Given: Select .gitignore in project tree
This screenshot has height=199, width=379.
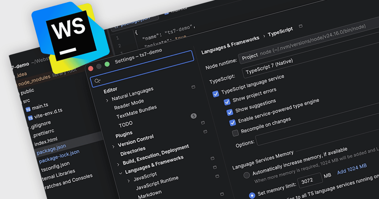Looking at the screenshot, I should pyautogui.click(x=40, y=125).
